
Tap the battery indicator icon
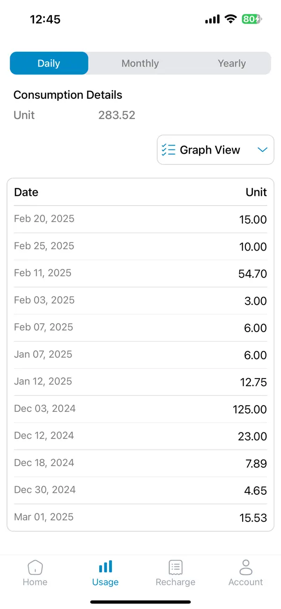tap(251, 19)
